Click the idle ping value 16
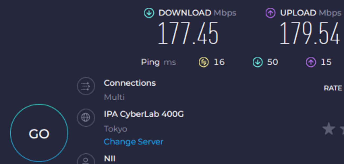344x164 pixels. 219,62
